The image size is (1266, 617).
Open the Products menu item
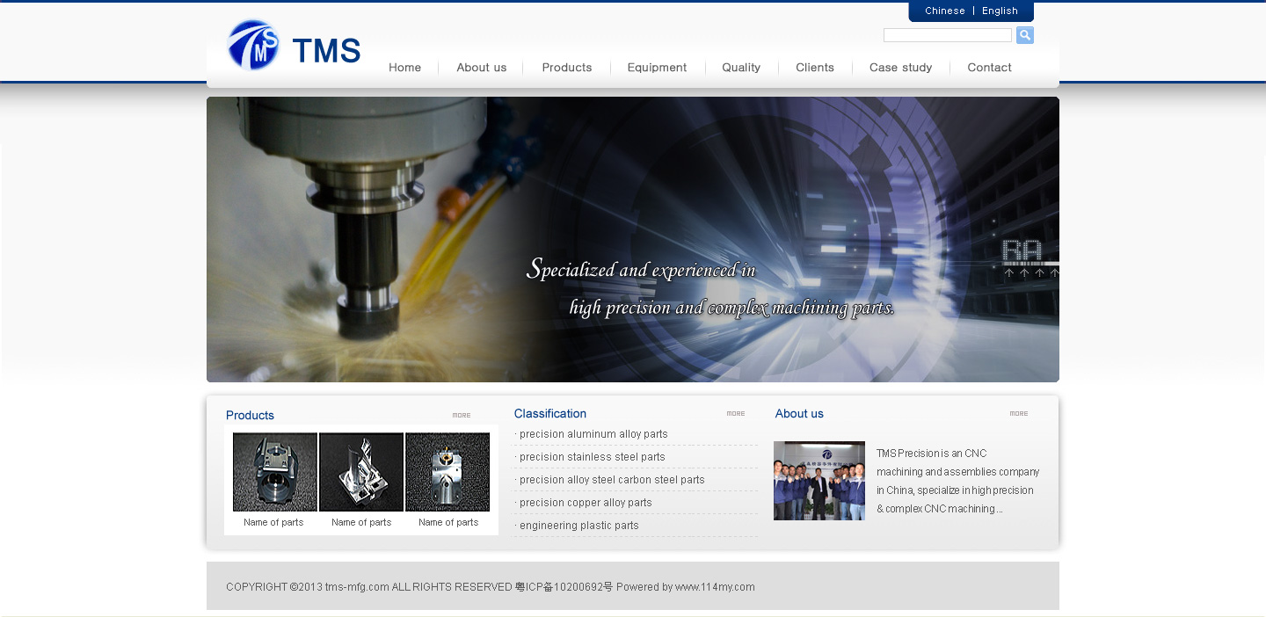pos(567,68)
